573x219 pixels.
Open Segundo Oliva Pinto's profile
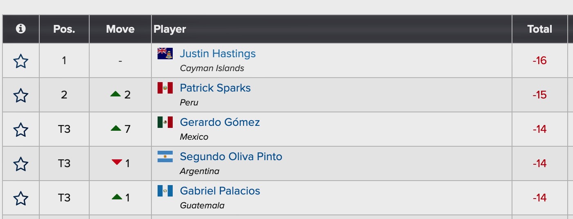pyautogui.click(x=231, y=156)
